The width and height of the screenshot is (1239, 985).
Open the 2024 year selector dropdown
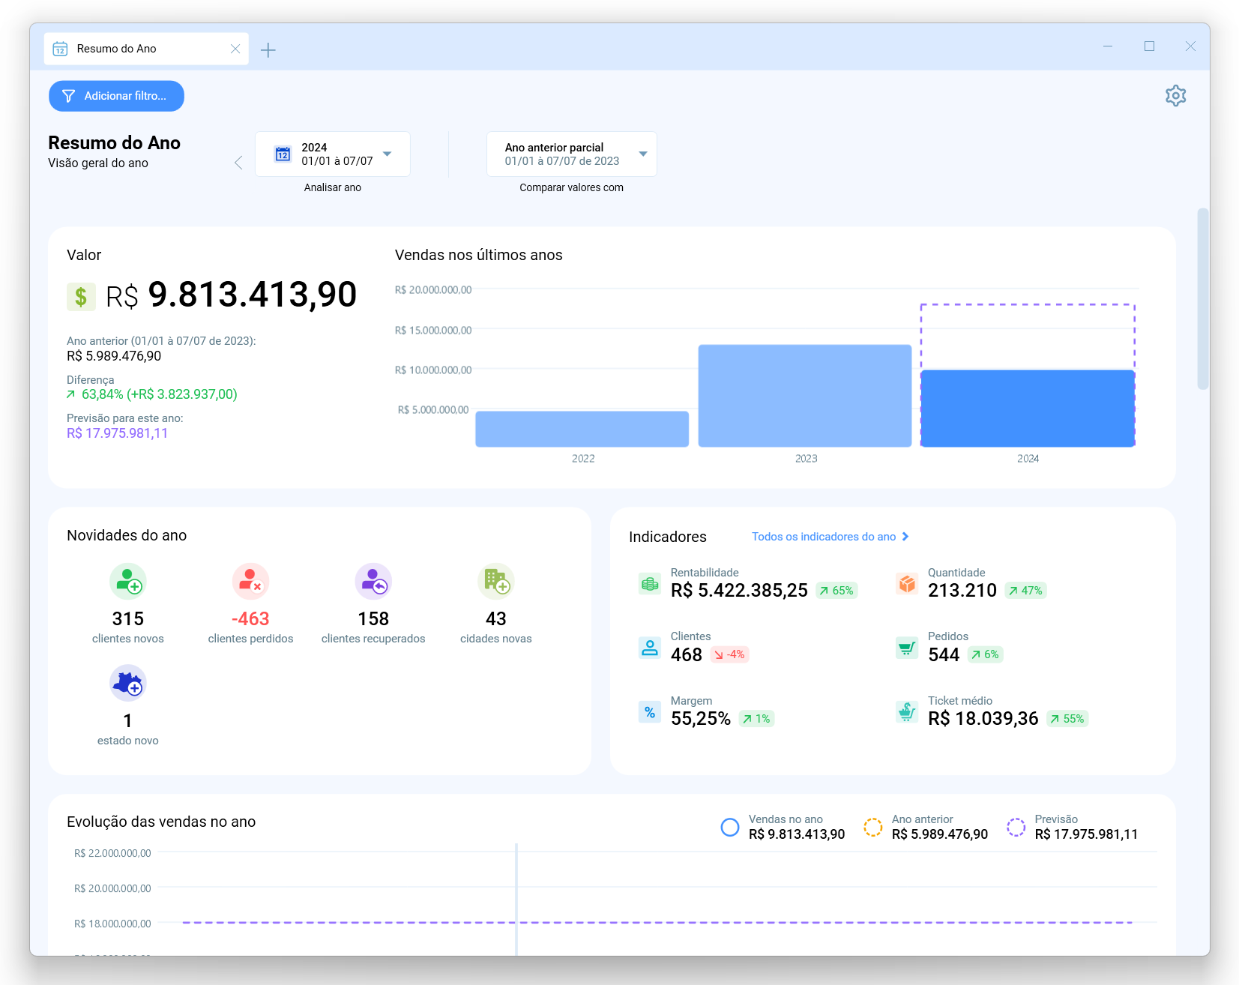pos(333,154)
